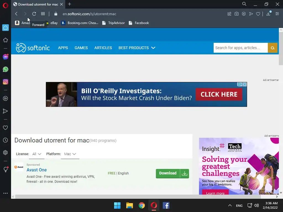Open My Flow in the sidebar

tap(6, 111)
